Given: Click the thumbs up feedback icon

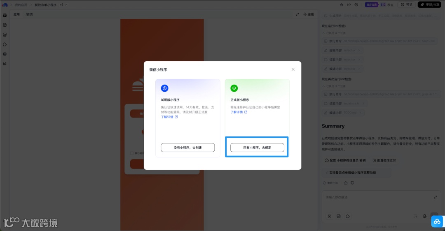Looking at the screenshot, I should pyautogui.click(x=346, y=183).
